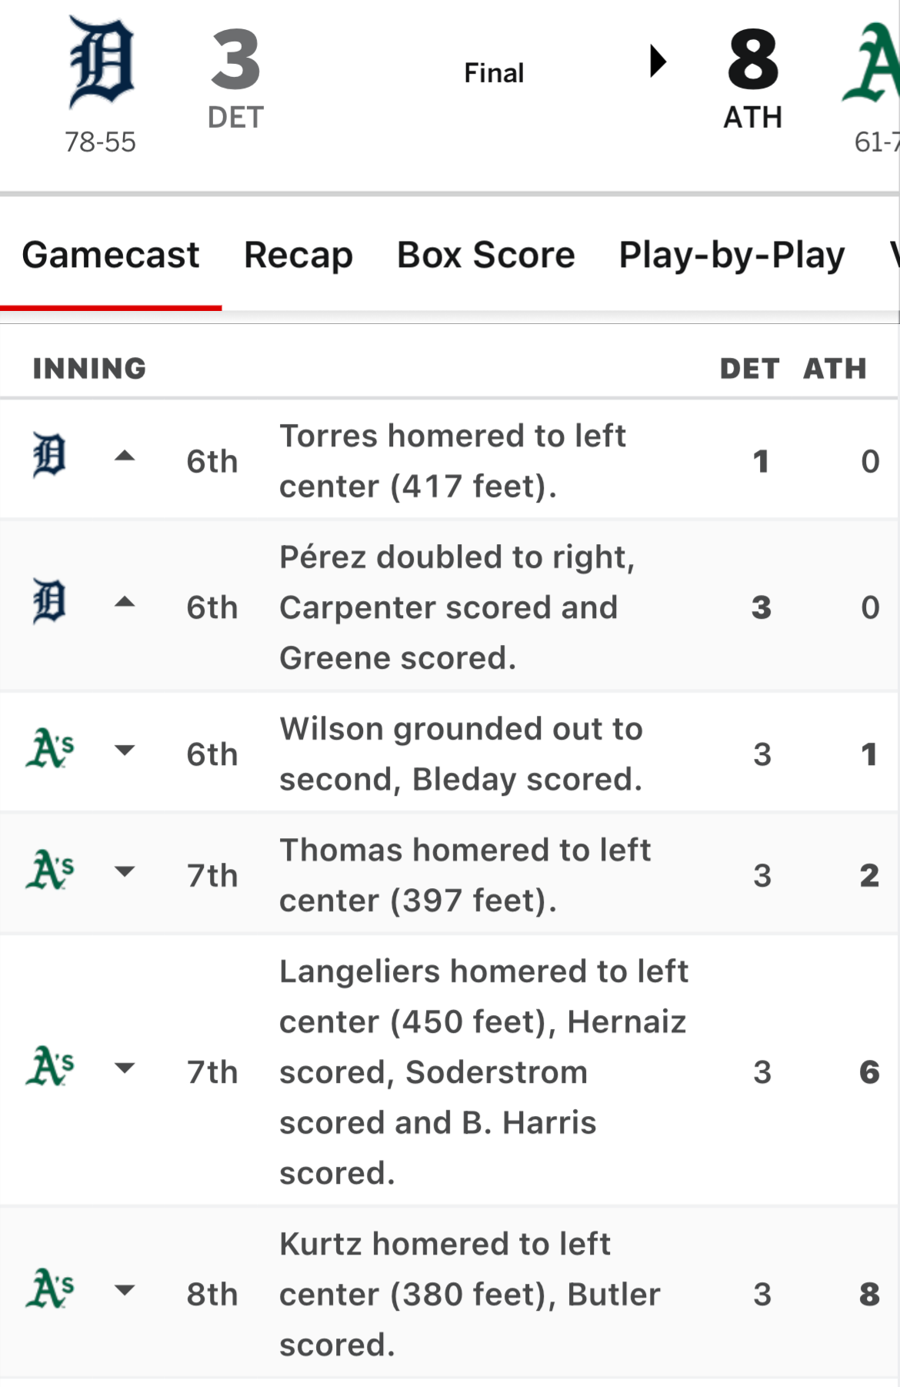The height and width of the screenshot is (1387, 900).
Task: Click the winner arrow next to ATH score
Action: (658, 62)
